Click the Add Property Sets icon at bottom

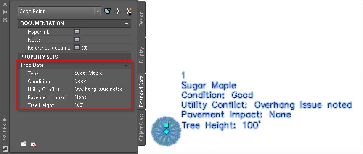24,144
